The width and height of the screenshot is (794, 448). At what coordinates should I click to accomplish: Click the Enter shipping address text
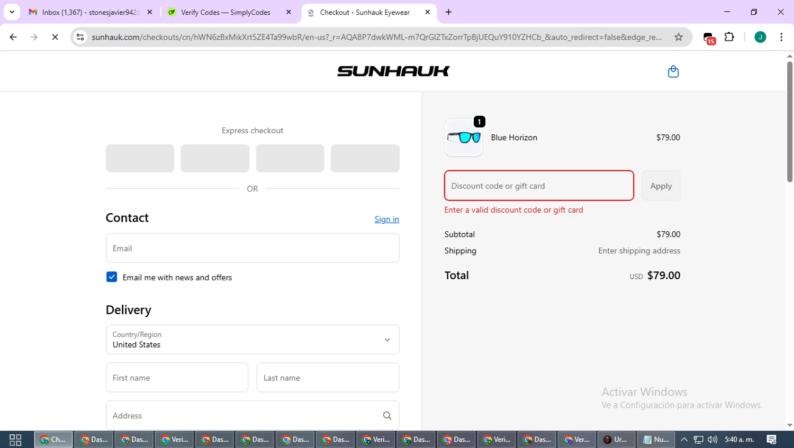(x=639, y=251)
